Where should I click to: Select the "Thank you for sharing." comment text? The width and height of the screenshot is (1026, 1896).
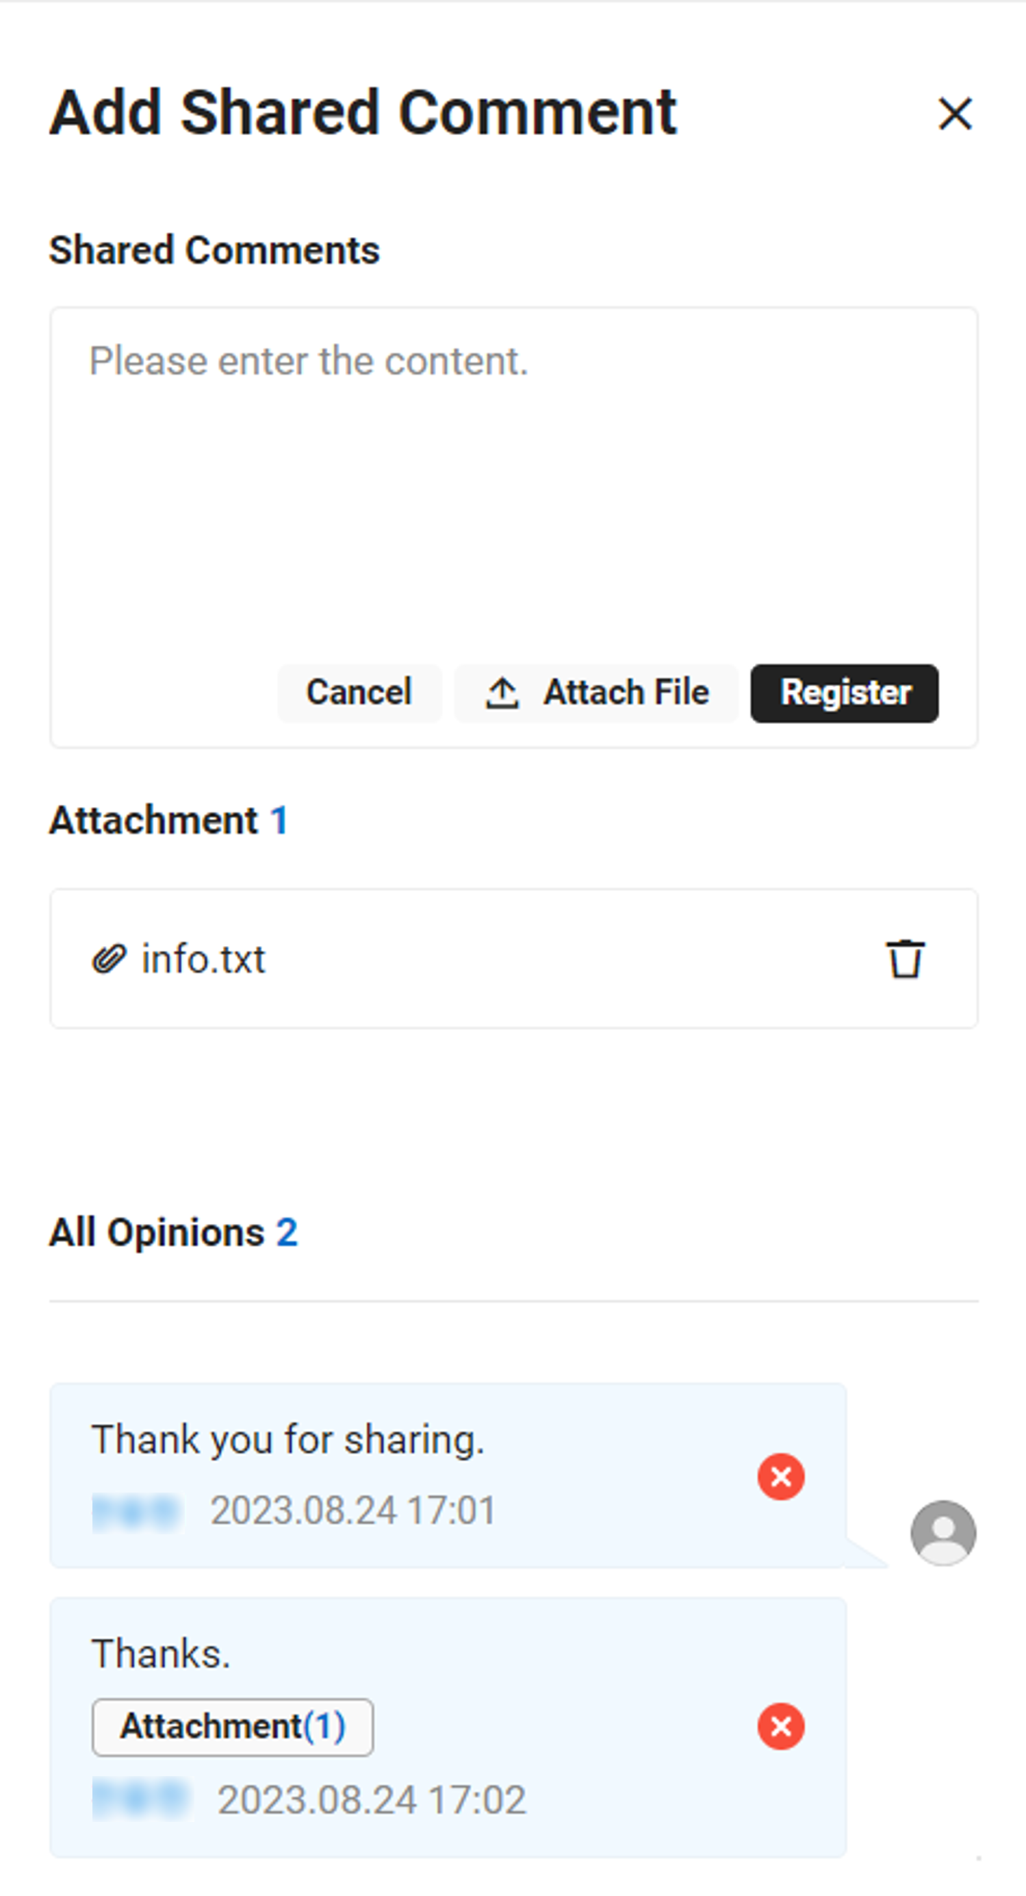point(287,1440)
